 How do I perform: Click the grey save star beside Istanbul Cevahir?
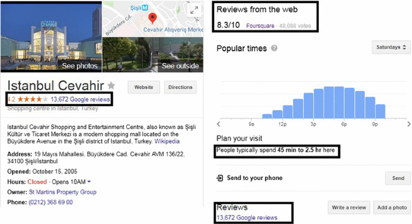point(111,86)
